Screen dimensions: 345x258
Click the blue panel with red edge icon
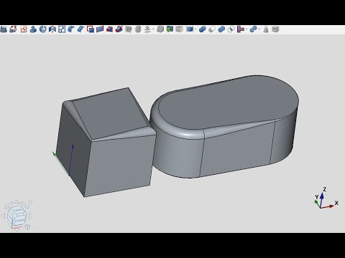tap(100, 29)
